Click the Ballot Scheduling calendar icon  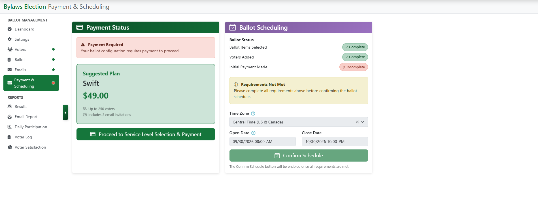click(x=233, y=27)
